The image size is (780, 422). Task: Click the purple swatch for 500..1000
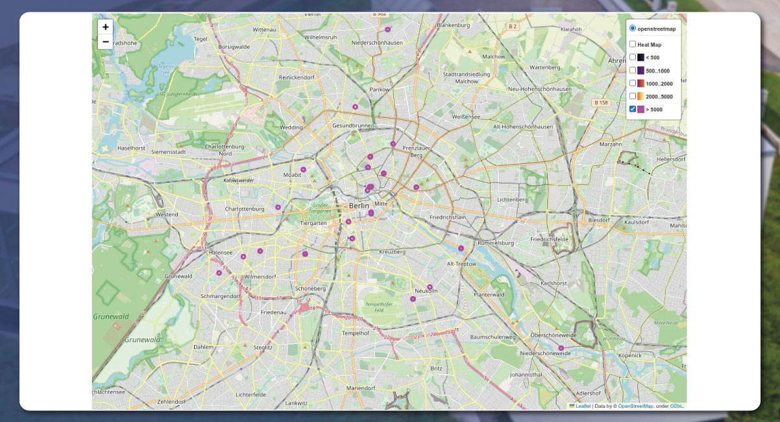click(640, 71)
